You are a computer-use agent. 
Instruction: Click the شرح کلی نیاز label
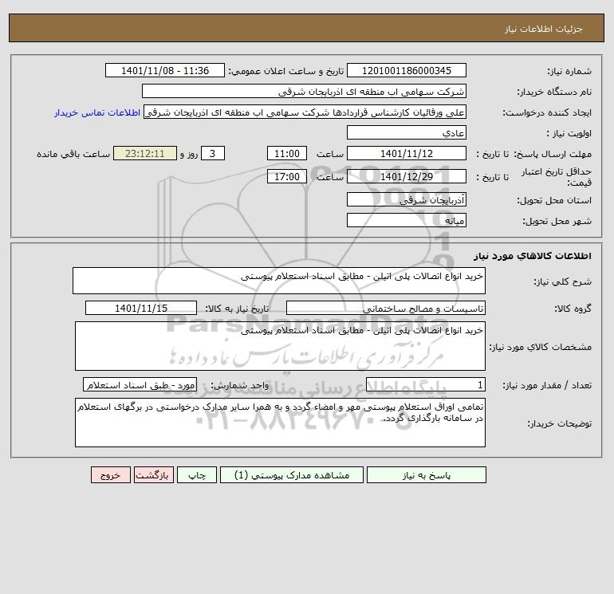pos(563,281)
